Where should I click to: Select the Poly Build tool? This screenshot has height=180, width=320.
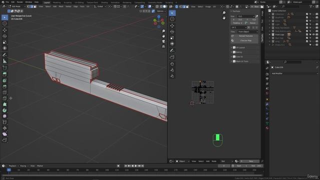point(4,104)
